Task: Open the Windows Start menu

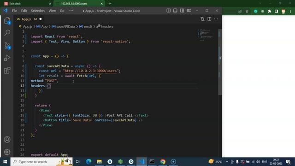Action: click(x=5, y=162)
